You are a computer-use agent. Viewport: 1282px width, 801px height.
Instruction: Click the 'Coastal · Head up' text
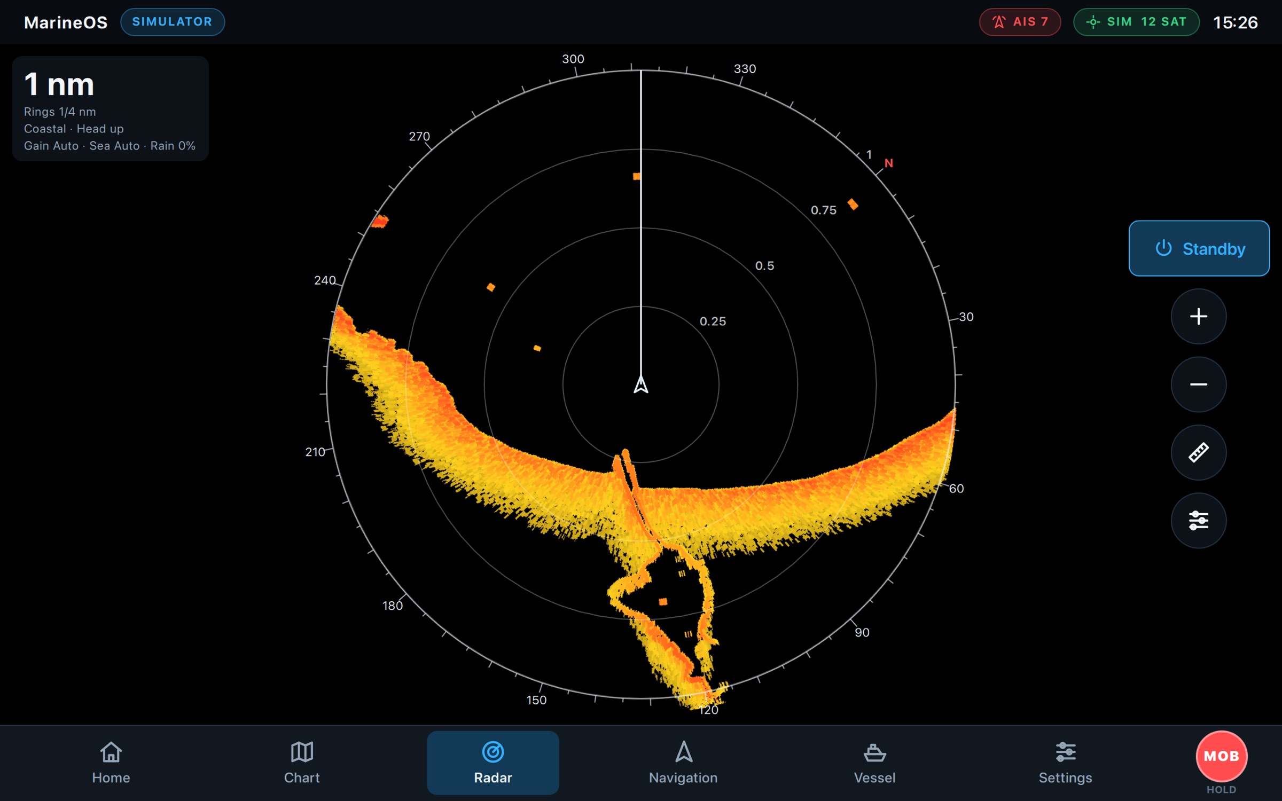[x=74, y=129]
